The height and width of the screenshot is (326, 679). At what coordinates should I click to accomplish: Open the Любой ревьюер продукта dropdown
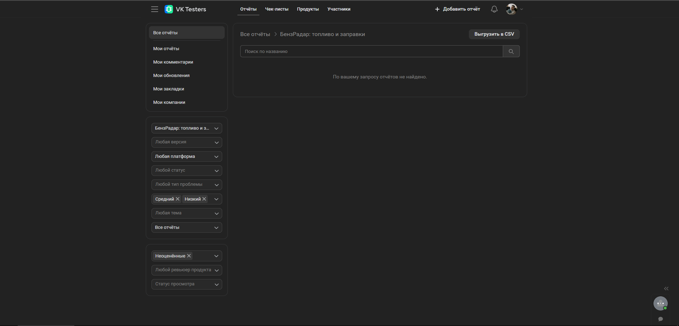pos(187,270)
